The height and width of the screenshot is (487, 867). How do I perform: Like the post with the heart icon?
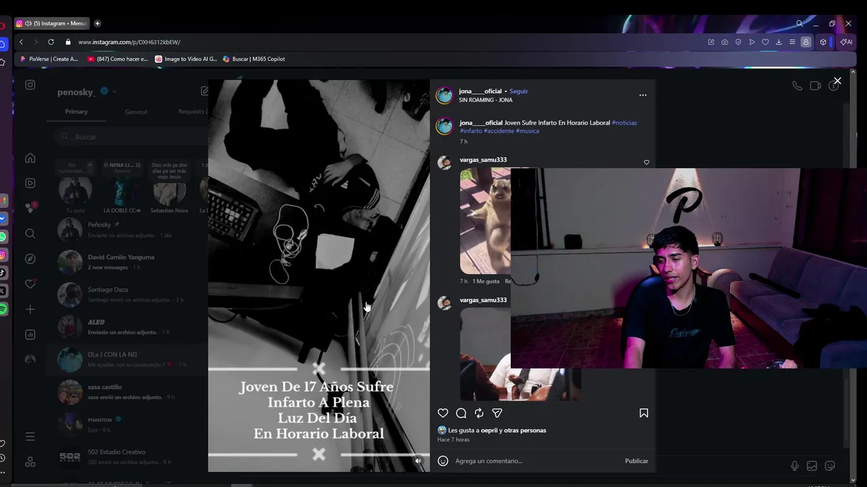[x=443, y=413]
